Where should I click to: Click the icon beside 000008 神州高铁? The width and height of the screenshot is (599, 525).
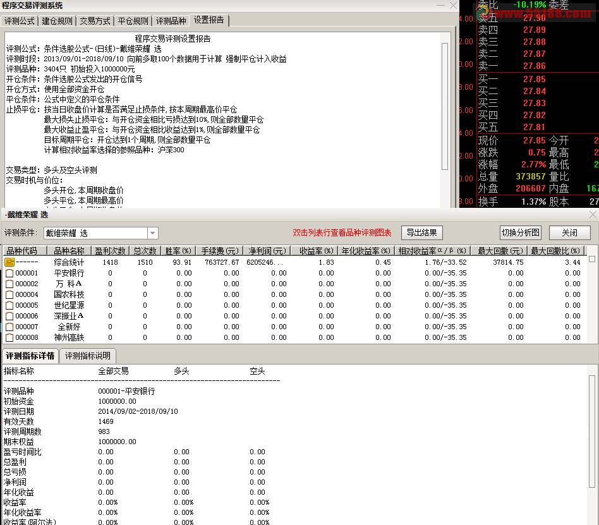click(9, 337)
